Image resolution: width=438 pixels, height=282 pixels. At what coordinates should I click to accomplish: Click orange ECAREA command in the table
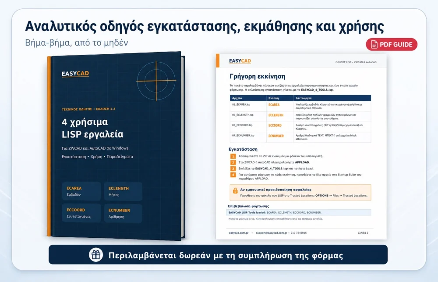click(x=274, y=105)
